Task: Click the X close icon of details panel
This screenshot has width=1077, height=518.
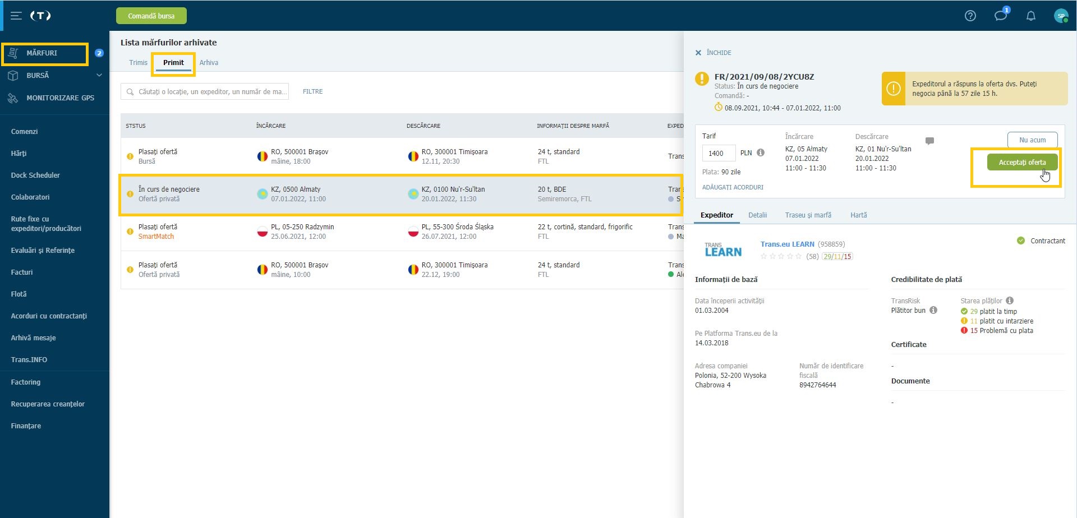Action: click(698, 53)
